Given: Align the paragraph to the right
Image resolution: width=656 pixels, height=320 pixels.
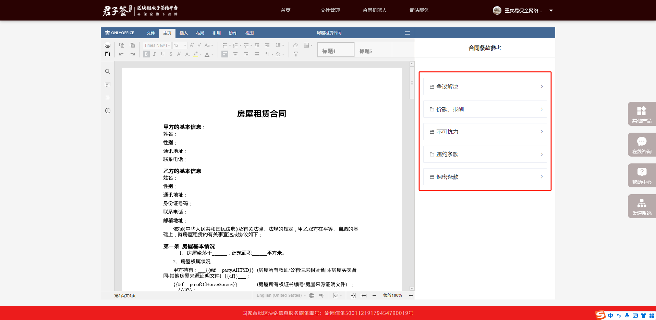Looking at the screenshot, I should (x=246, y=54).
